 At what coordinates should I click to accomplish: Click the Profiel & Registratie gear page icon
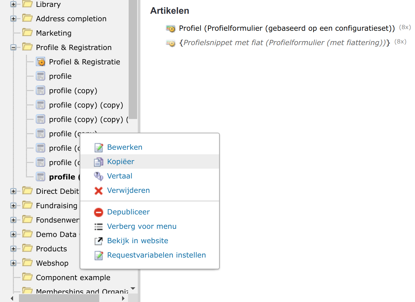[40, 62]
